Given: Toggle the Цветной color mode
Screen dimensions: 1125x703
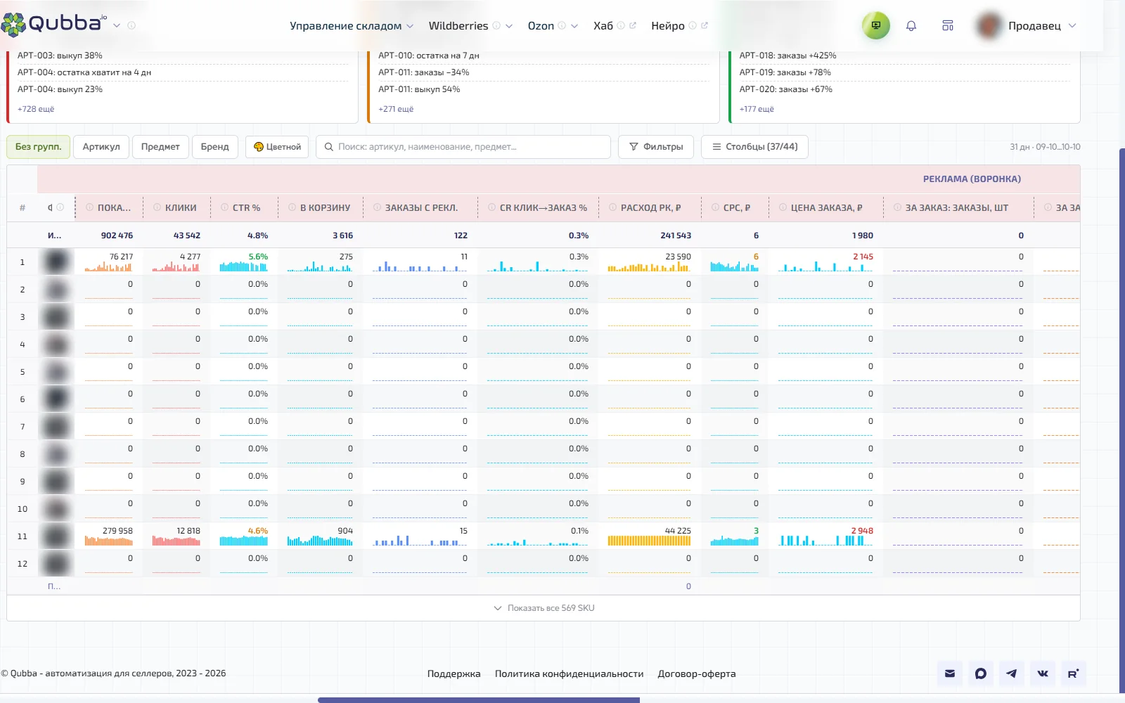Looking at the screenshot, I should pos(277,147).
